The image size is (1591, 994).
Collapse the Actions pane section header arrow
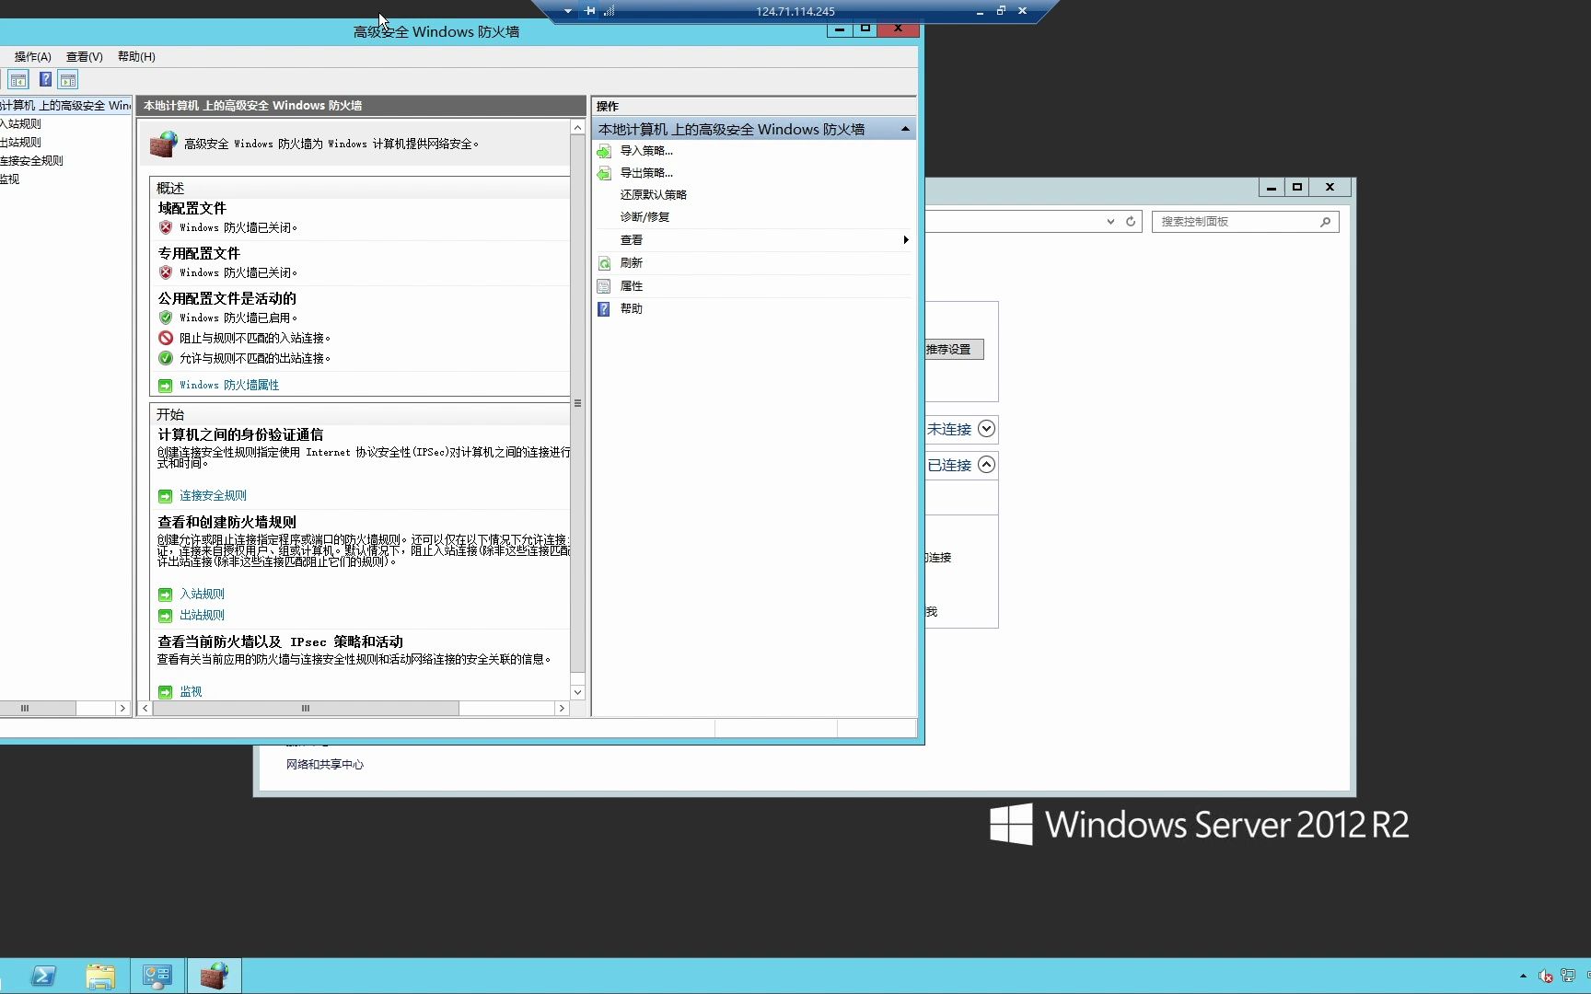[x=905, y=130]
